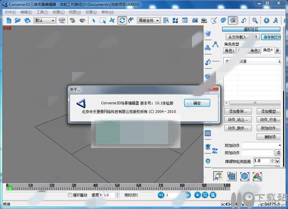Screen dimensions: 288x209
Task: Open the 工具(T) menu
Action: (x=42, y=12)
